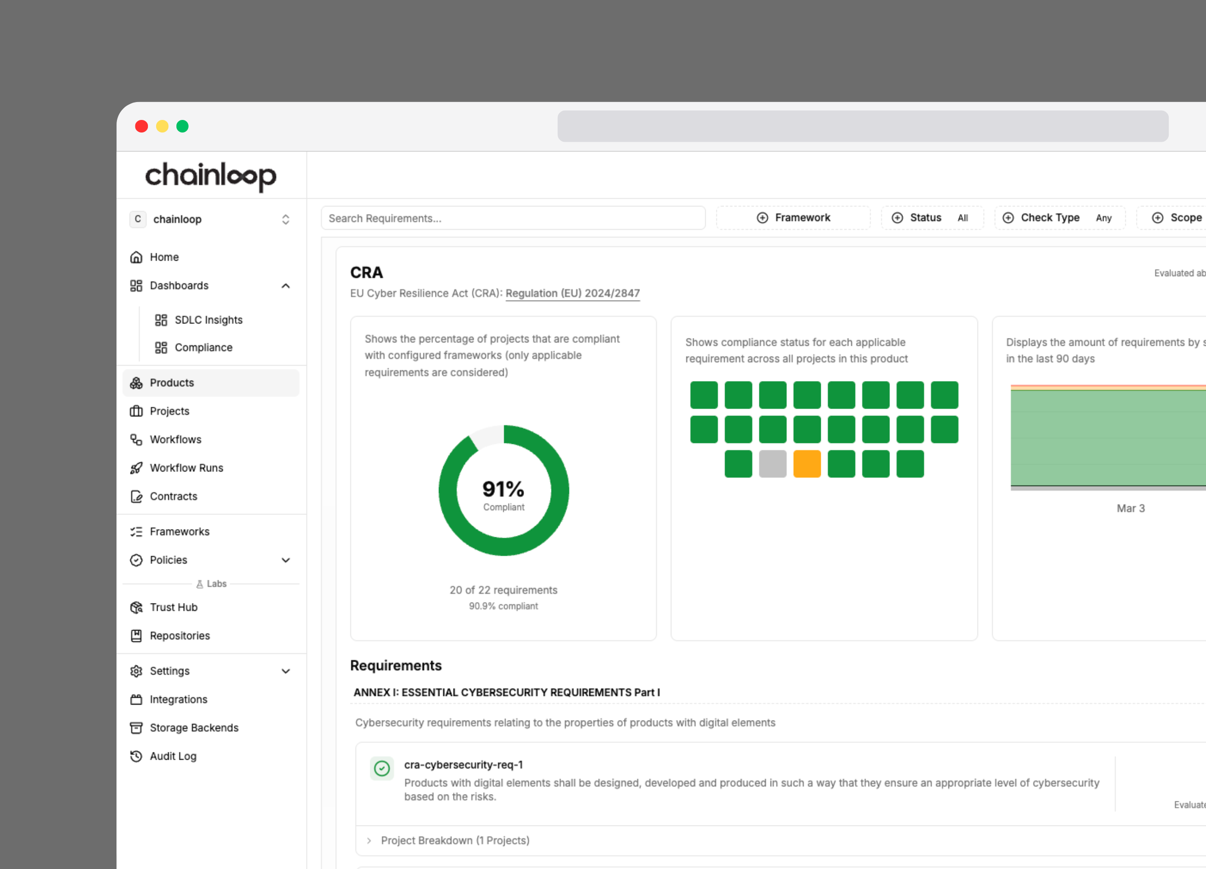Expand the Policies section

pos(286,560)
